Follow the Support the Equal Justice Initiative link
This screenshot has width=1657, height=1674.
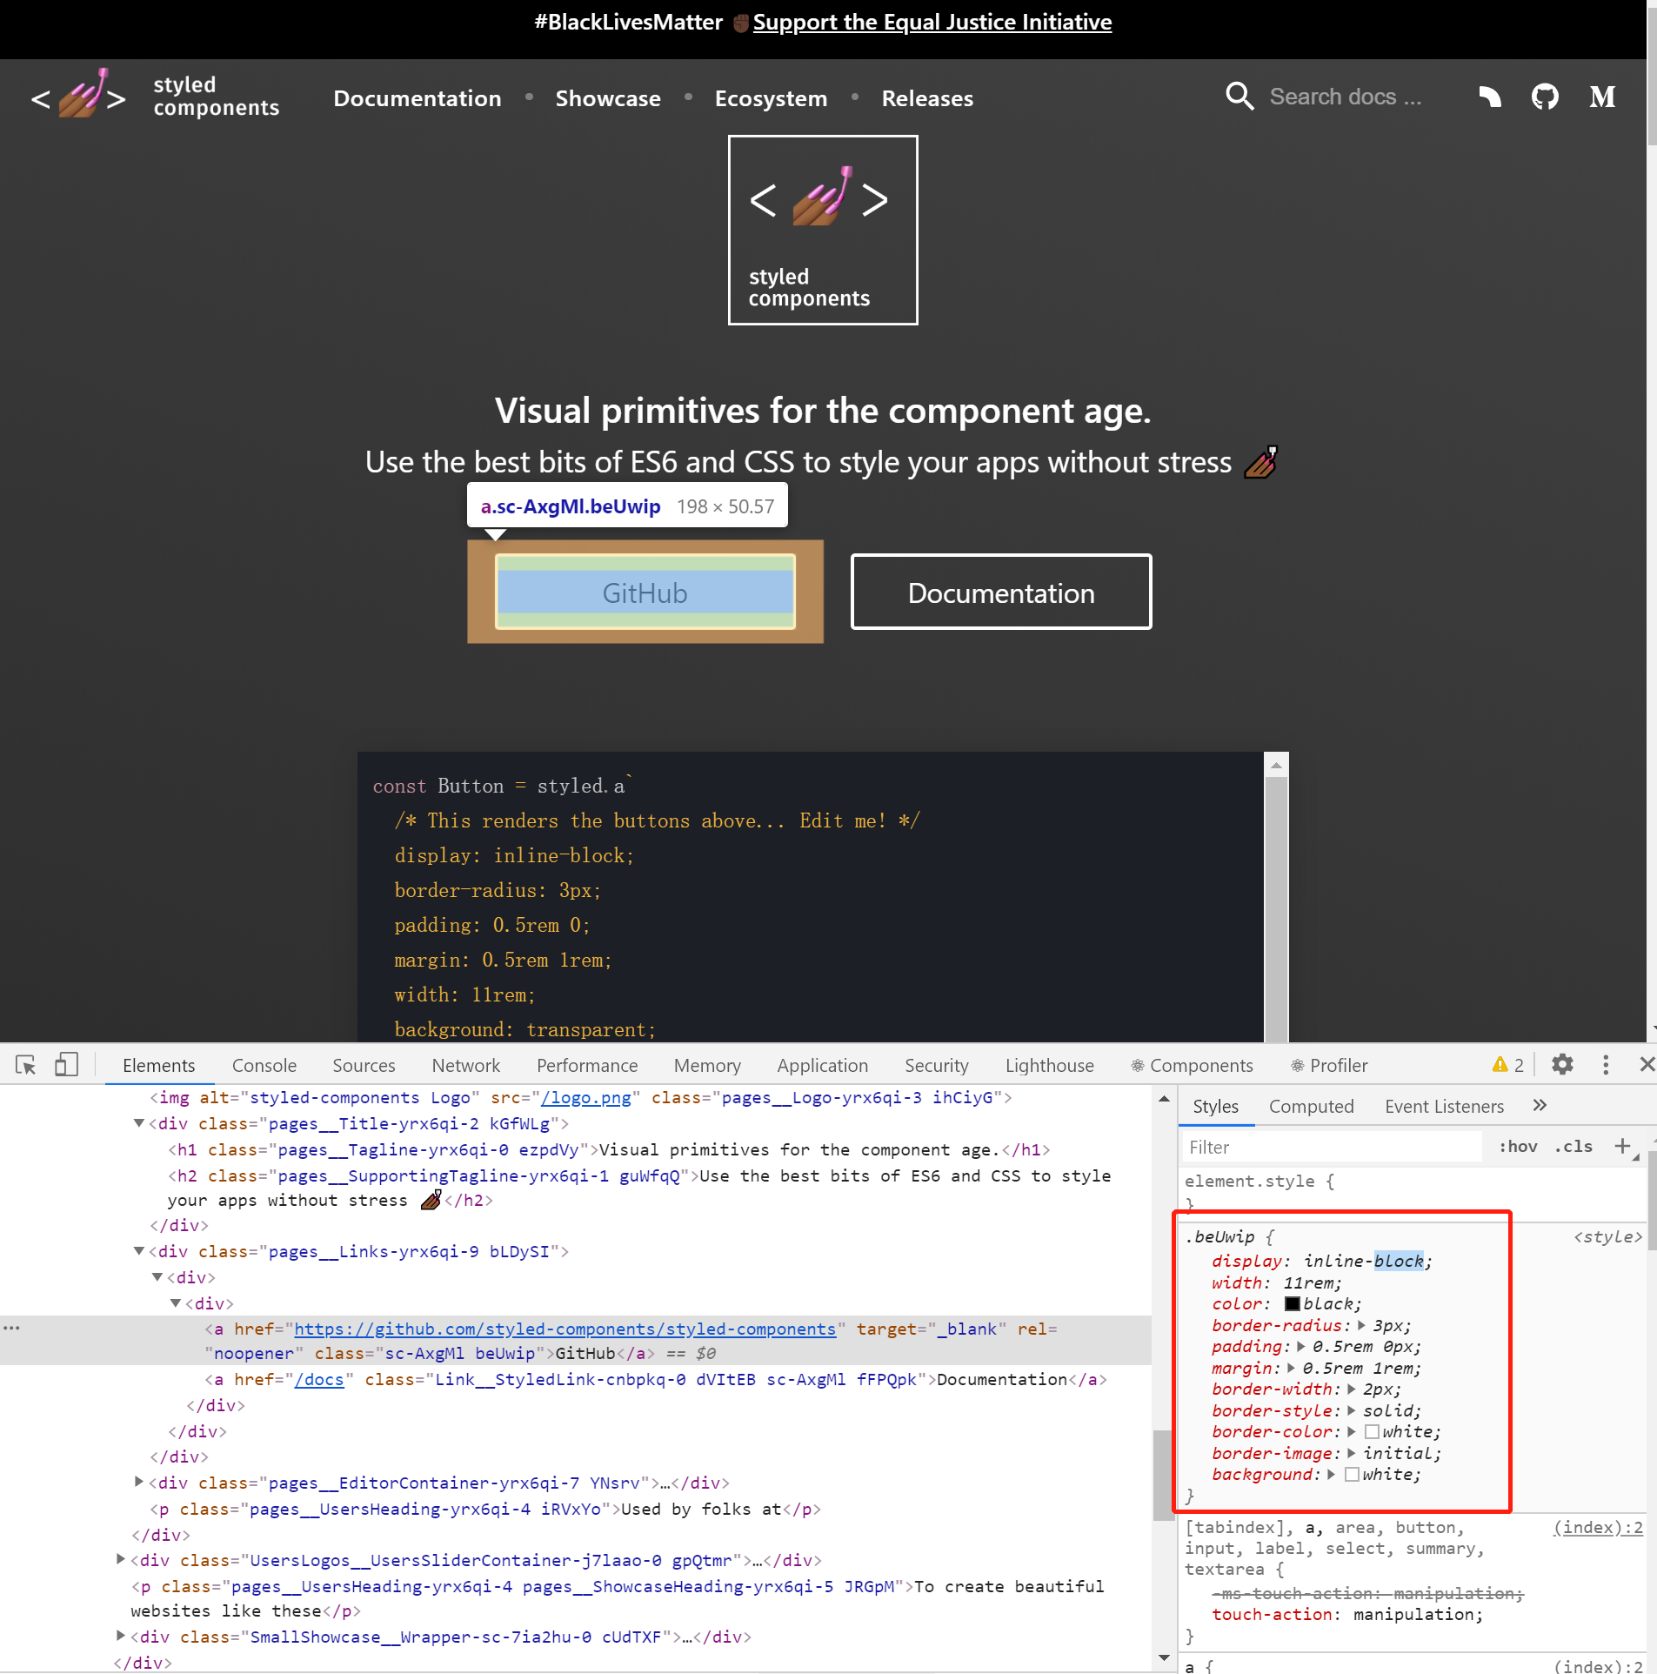tap(932, 22)
